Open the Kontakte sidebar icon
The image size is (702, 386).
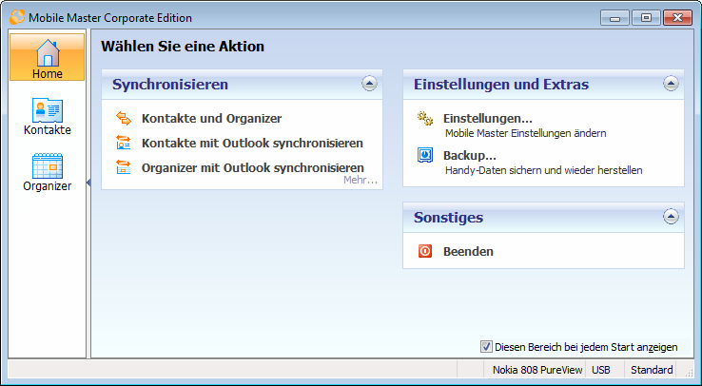pos(47,109)
